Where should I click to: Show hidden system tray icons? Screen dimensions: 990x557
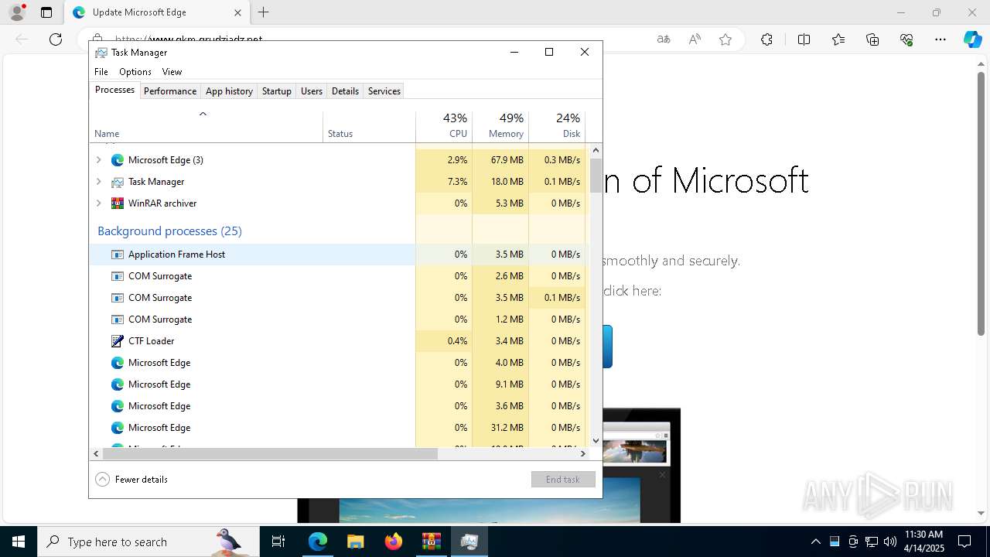(815, 542)
